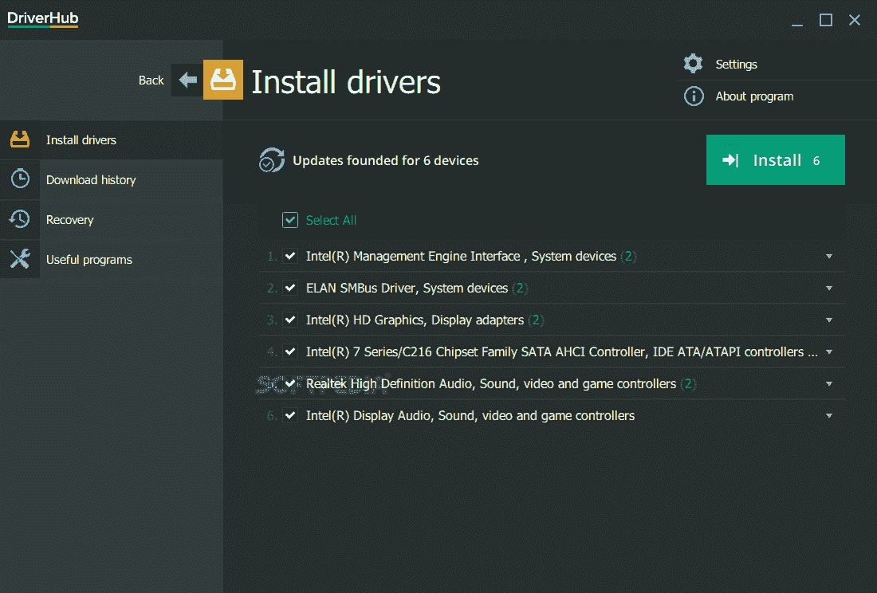Uncheck Intel(R) HD Graphics checkbox

289,320
